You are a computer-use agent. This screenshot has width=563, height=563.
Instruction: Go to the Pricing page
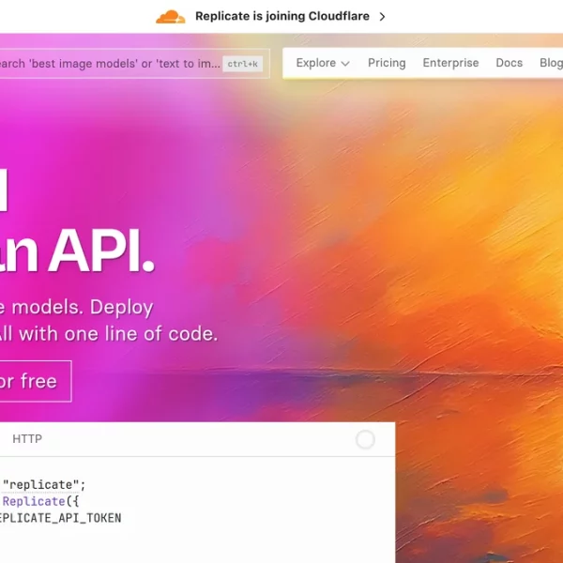tap(387, 63)
